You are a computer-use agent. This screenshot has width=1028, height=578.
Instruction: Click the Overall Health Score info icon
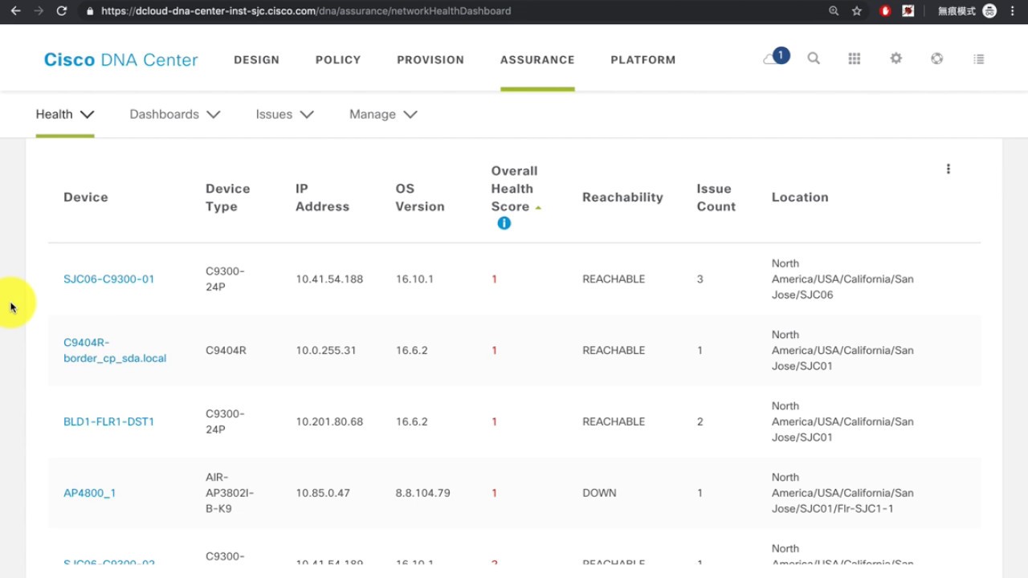(x=504, y=223)
